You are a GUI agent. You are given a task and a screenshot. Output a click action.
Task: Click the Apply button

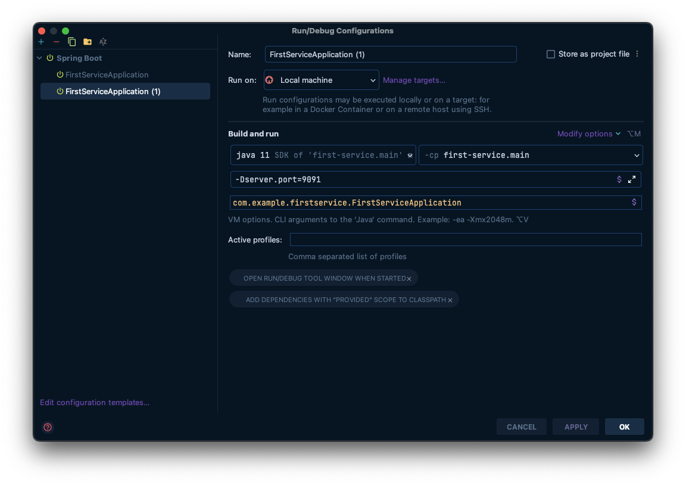575,427
